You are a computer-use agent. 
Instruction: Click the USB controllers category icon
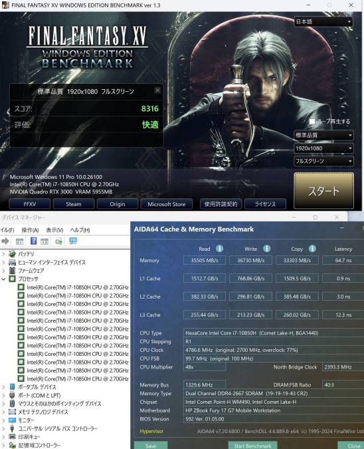coord(12,428)
